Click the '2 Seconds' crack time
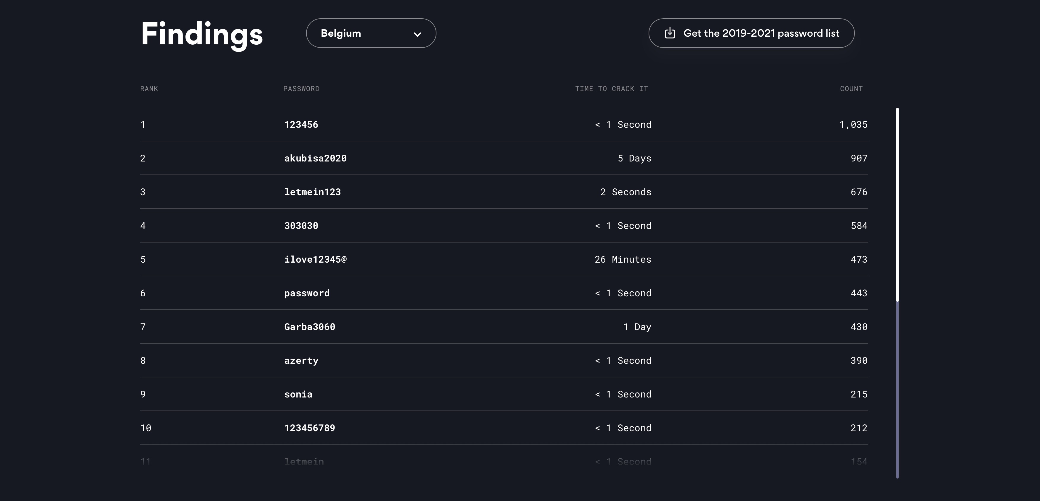Image resolution: width=1040 pixels, height=501 pixels. (626, 192)
